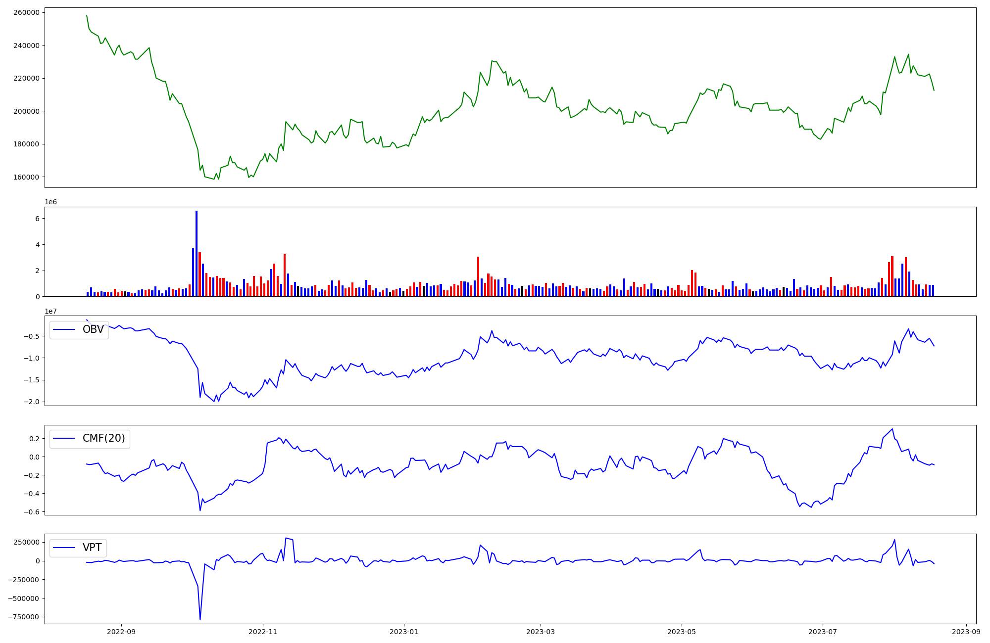The height and width of the screenshot is (643, 990).
Task: Click the -2.0 OBV axis label
Action: (x=33, y=402)
